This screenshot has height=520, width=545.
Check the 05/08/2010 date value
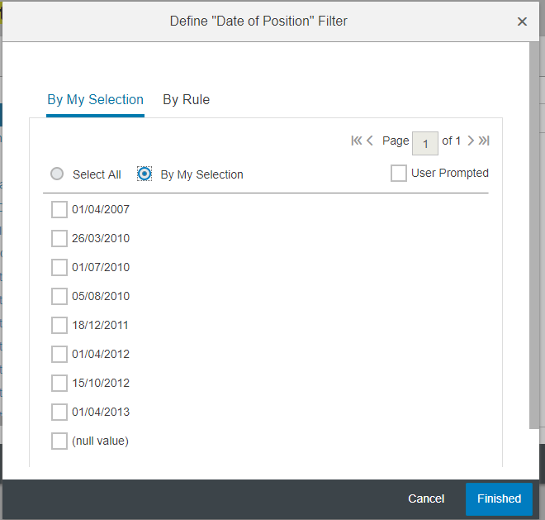click(x=59, y=296)
